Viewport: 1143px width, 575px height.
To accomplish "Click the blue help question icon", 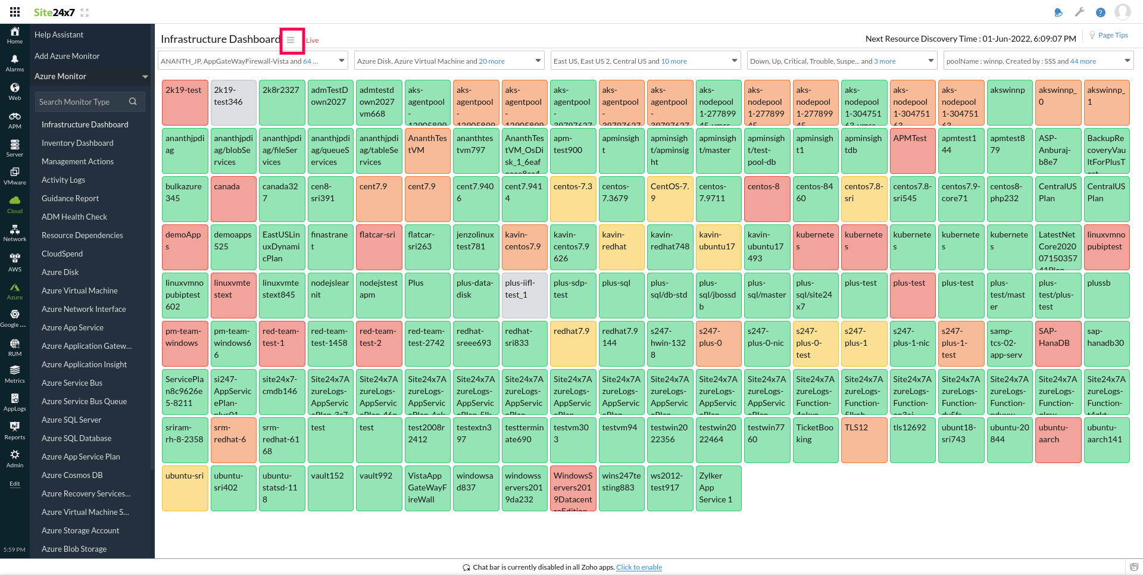I will (x=1100, y=12).
